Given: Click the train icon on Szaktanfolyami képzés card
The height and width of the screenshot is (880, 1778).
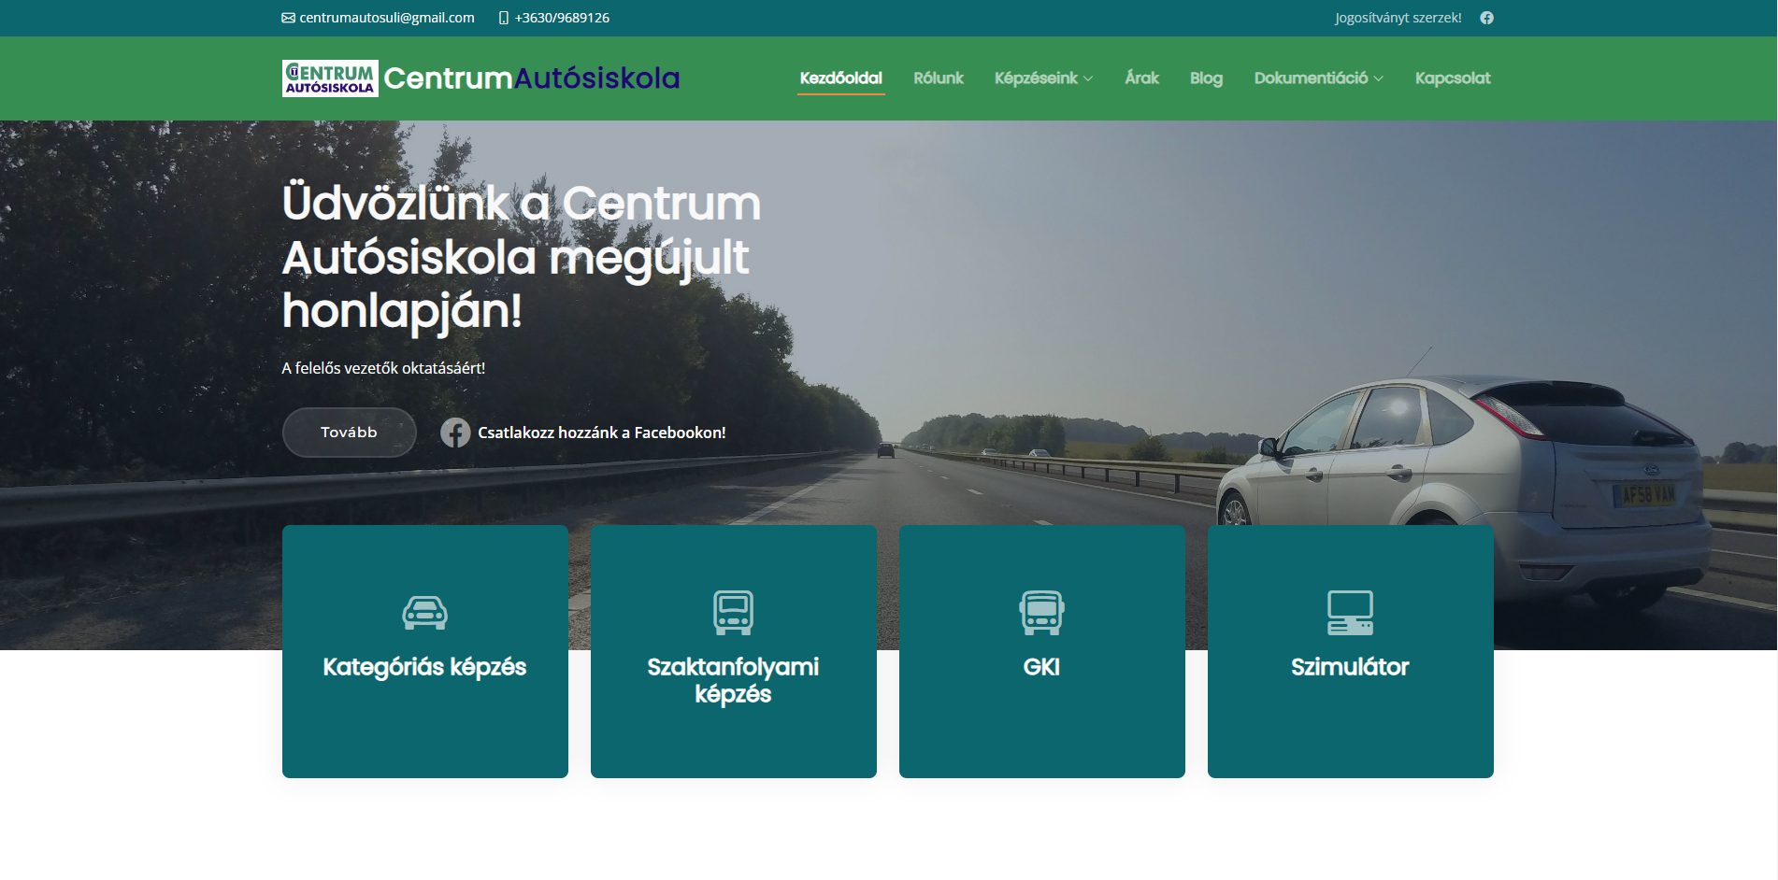Looking at the screenshot, I should pyautogui.click(x=733, y=613).
